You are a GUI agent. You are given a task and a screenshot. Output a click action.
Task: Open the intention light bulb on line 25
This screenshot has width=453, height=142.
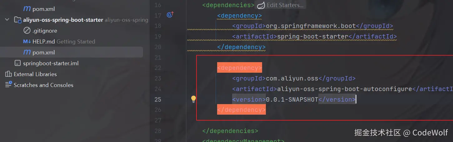click(193, 99)
